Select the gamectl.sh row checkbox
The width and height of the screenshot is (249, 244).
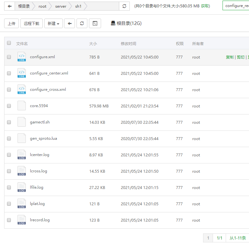point(9,122)
